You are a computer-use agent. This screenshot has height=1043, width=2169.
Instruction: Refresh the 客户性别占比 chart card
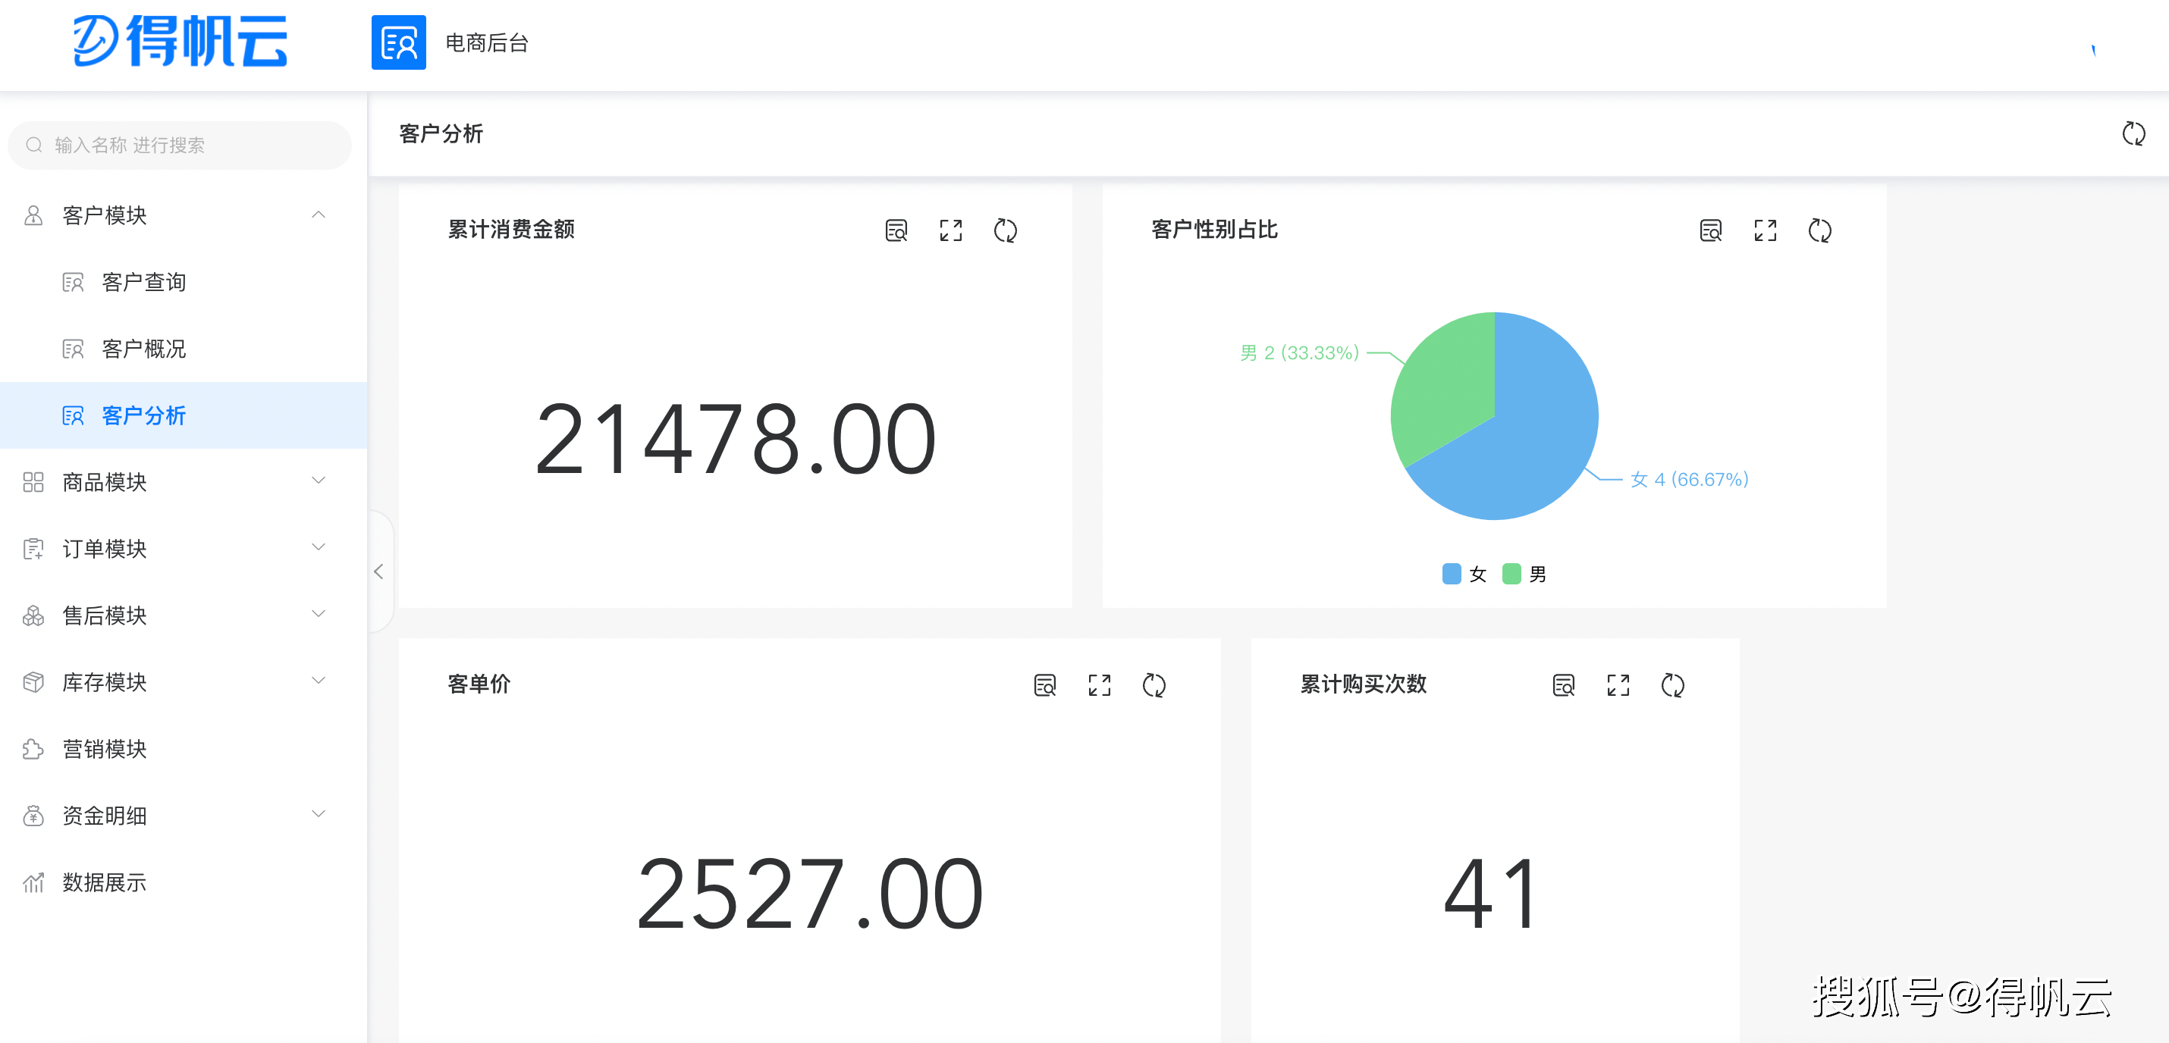click(1819, 230)
